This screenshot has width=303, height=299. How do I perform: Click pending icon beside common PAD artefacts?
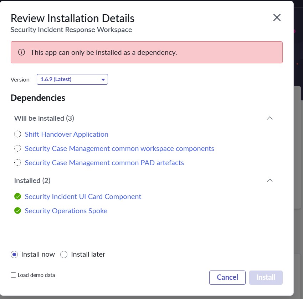pyautogui.click(x=17, y=163)
